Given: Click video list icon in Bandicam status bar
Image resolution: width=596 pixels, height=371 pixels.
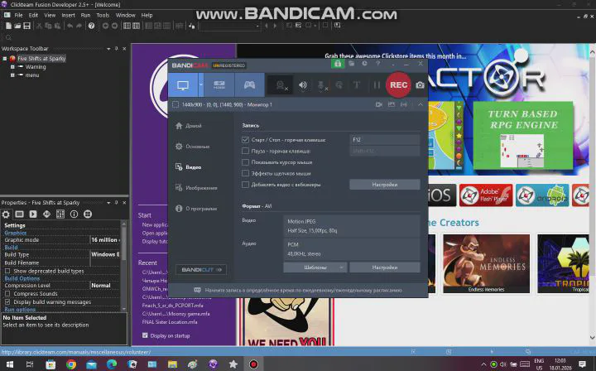Looking at the screenshot, I should [x=379, y=104].
